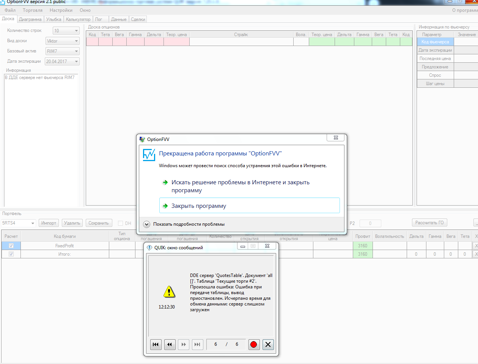Choose 'Искать решение проблемы в Интернете' option
The width and height of the screenshot is (478, 364).
[x=250, y=186]
